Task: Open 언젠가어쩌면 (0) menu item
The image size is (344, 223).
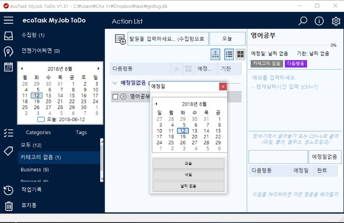Action: [x=41, y=51]
